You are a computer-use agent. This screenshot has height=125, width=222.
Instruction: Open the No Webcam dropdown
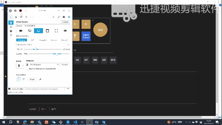(x=44, y=65)
